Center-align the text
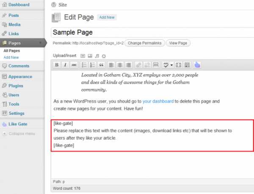Screen dimensions: 254x194 pos(120,65)
